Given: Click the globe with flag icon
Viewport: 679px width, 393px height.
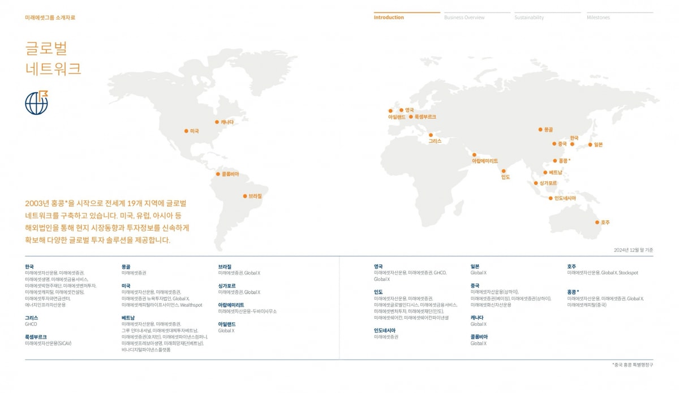Looking at the screenshot, I should (37, 102).
